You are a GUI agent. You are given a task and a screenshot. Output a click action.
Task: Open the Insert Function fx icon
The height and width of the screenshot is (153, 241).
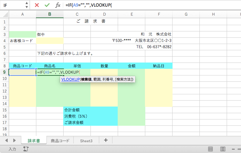[58, 5]
